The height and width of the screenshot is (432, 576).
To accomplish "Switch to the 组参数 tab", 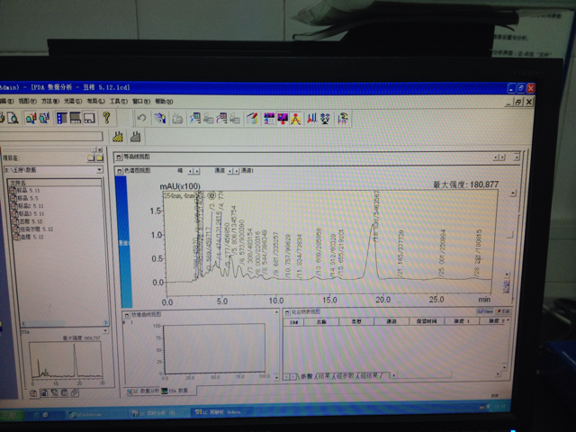I will click(345, 376).
